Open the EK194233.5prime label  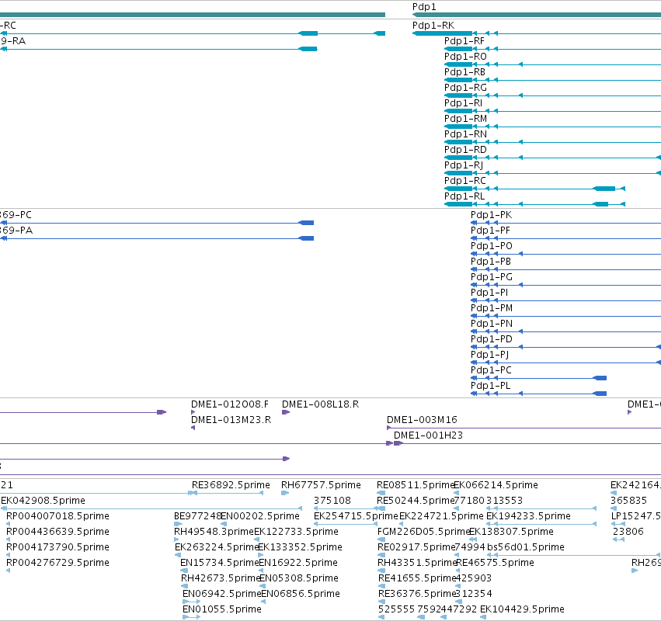pos(529,516)
